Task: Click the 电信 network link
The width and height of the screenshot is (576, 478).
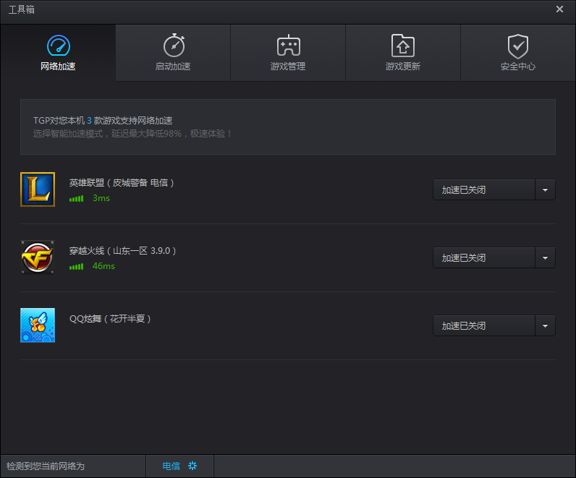Action: (171, 466)
